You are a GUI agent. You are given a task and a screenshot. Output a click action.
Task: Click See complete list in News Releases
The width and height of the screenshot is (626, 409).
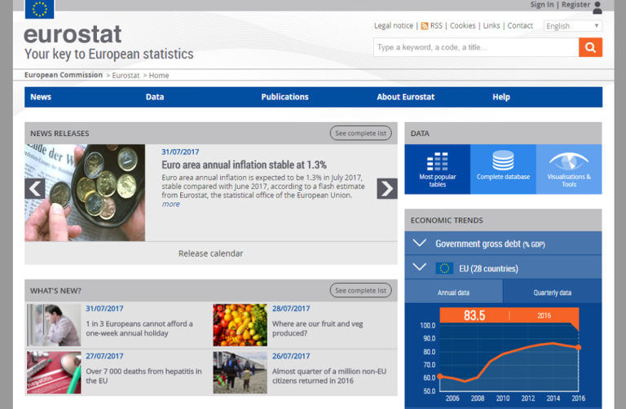(360, 134)
